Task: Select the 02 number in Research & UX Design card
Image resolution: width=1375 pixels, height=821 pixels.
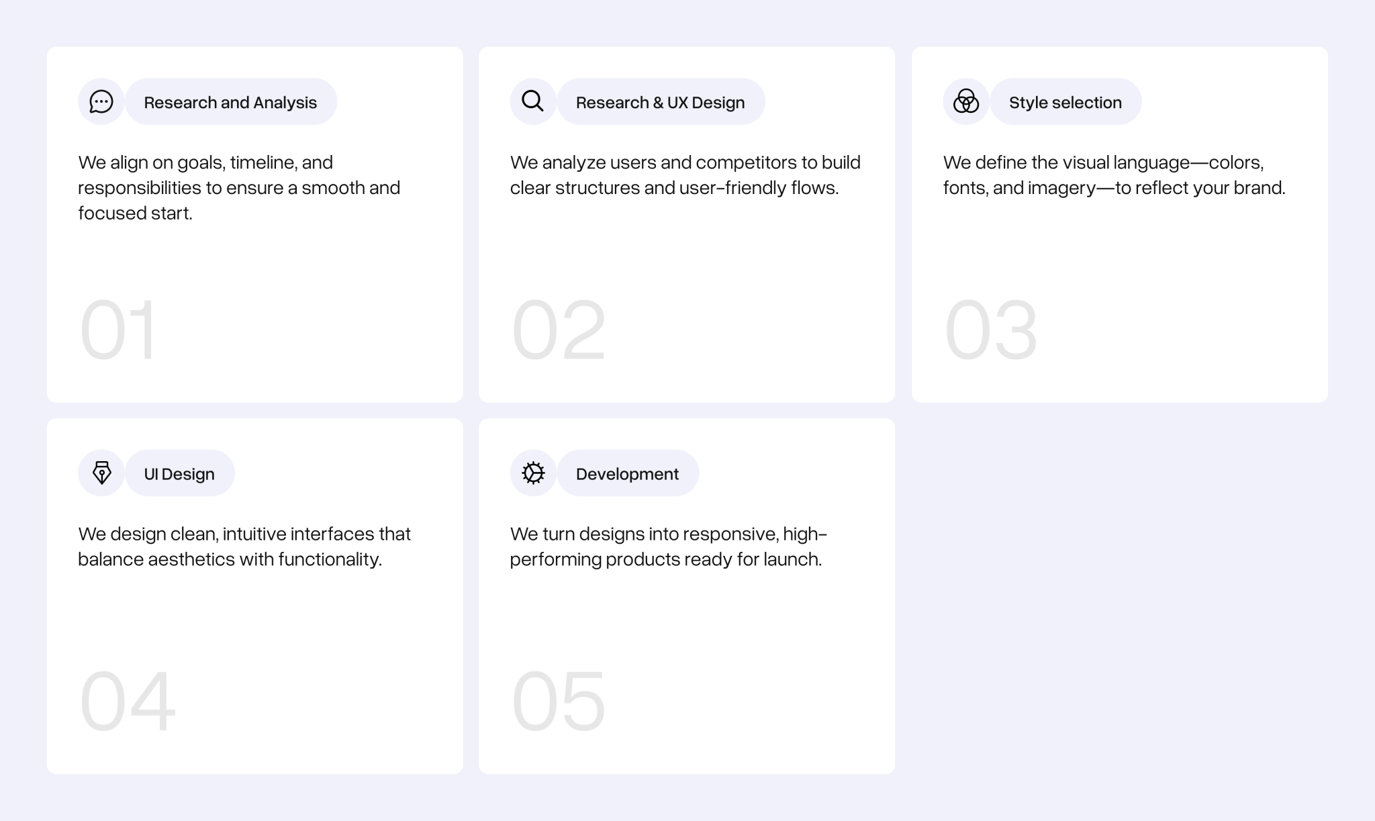Action: tap(559, 330)
